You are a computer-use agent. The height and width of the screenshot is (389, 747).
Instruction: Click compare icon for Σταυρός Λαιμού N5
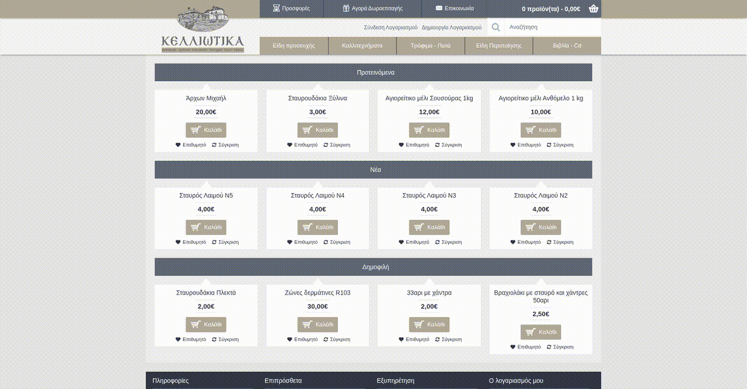pyautogui.click(x=214, y=242)
